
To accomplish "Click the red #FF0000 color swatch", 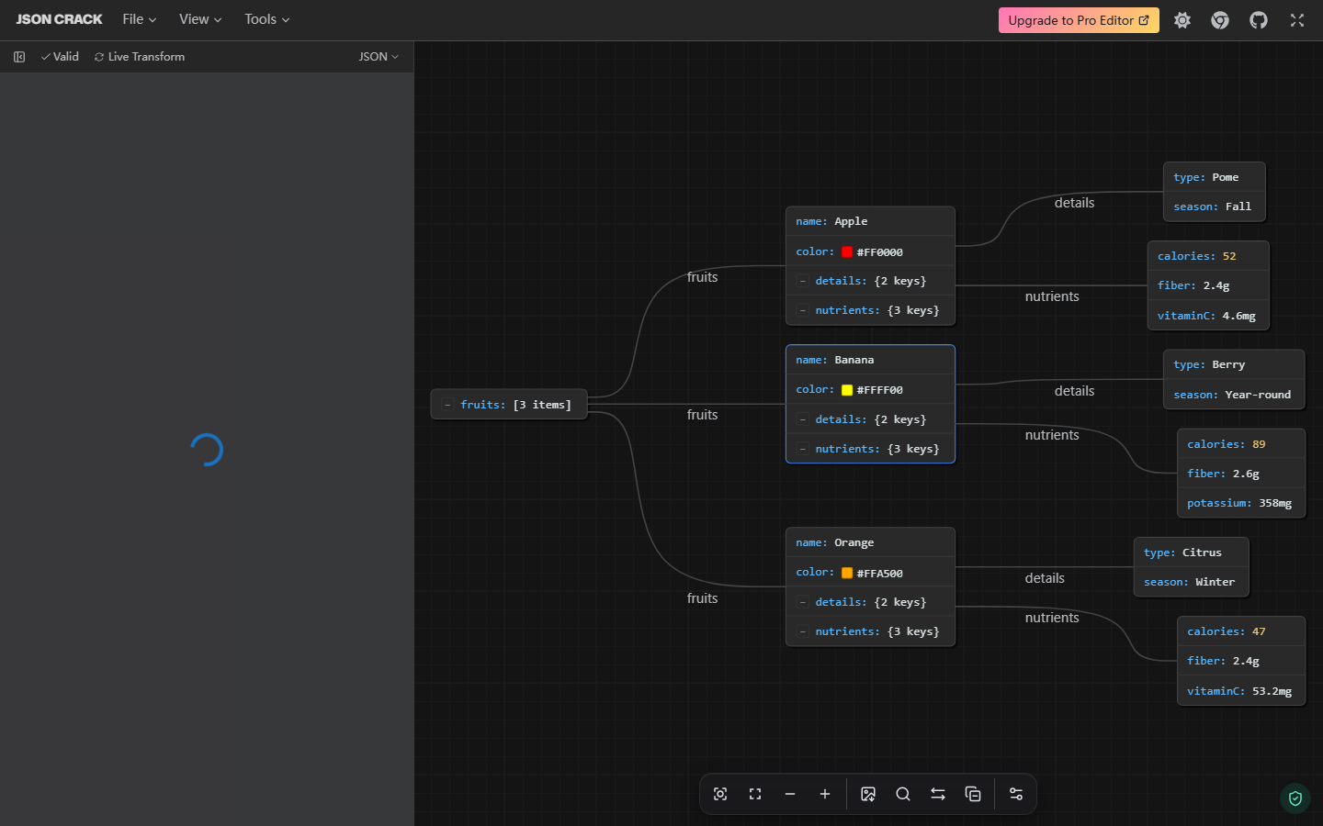I will click(847, 252).
